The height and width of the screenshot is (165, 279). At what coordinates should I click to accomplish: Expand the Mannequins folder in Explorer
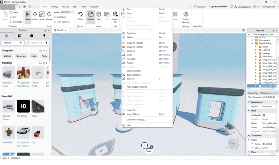click(x=252, y=40)
